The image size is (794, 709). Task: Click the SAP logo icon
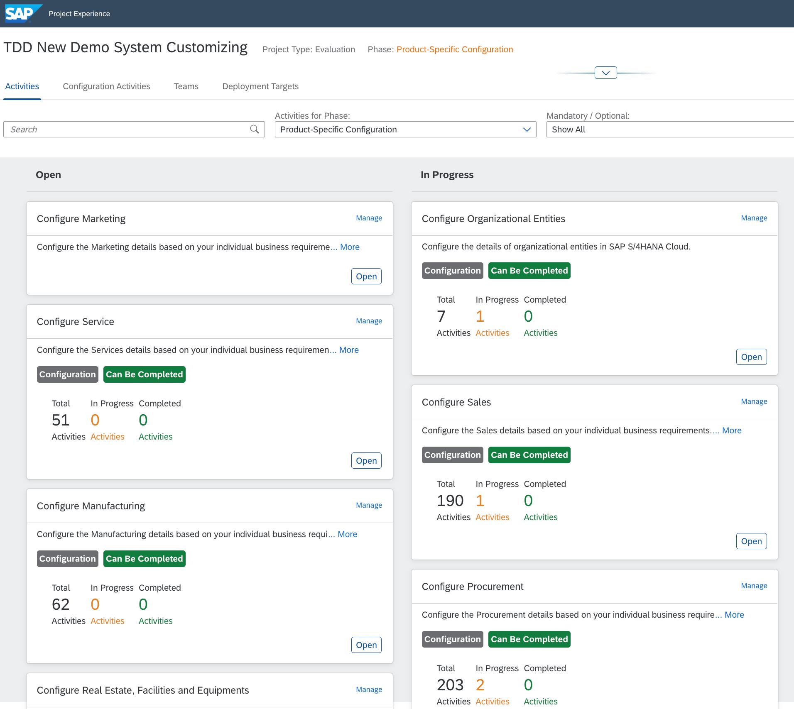23,13
